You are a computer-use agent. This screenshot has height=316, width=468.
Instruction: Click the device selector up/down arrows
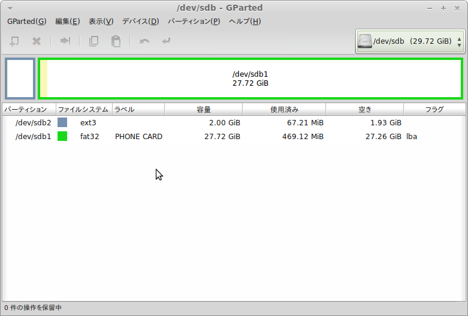460,41
